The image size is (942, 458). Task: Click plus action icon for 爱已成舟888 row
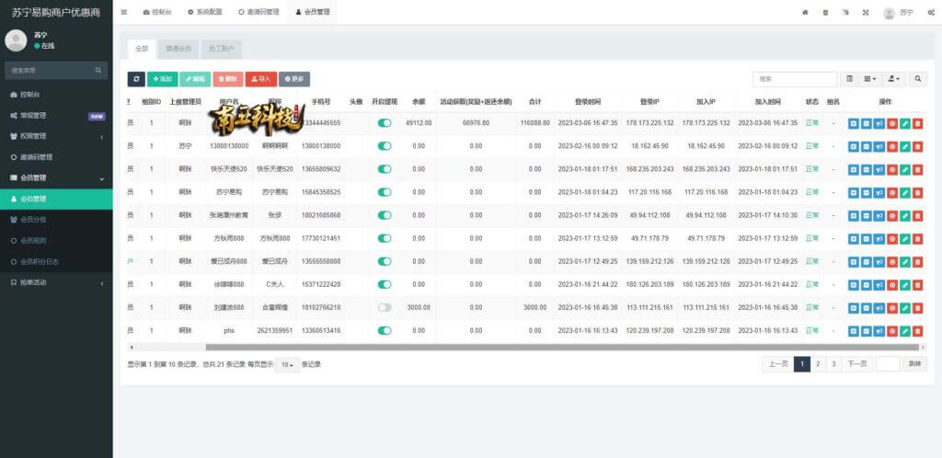(x=853, y=262)
